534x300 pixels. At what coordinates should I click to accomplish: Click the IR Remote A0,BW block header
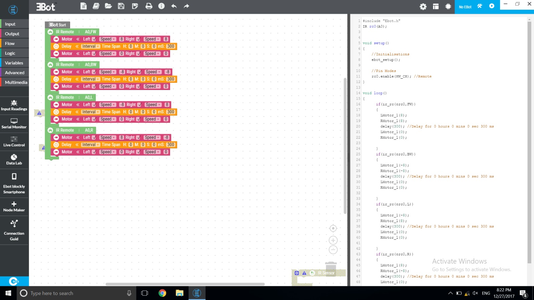click(72, 65)
